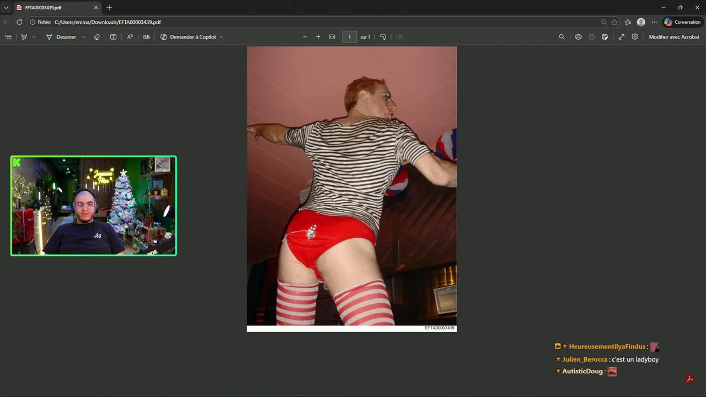The image size is (706, 397).
Task: Add this page to favorites star
Action: coord(614,22)
